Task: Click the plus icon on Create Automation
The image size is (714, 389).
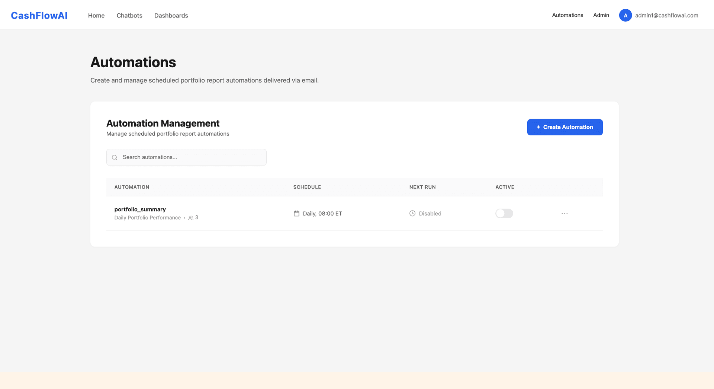Action: (x=538, y=127)
